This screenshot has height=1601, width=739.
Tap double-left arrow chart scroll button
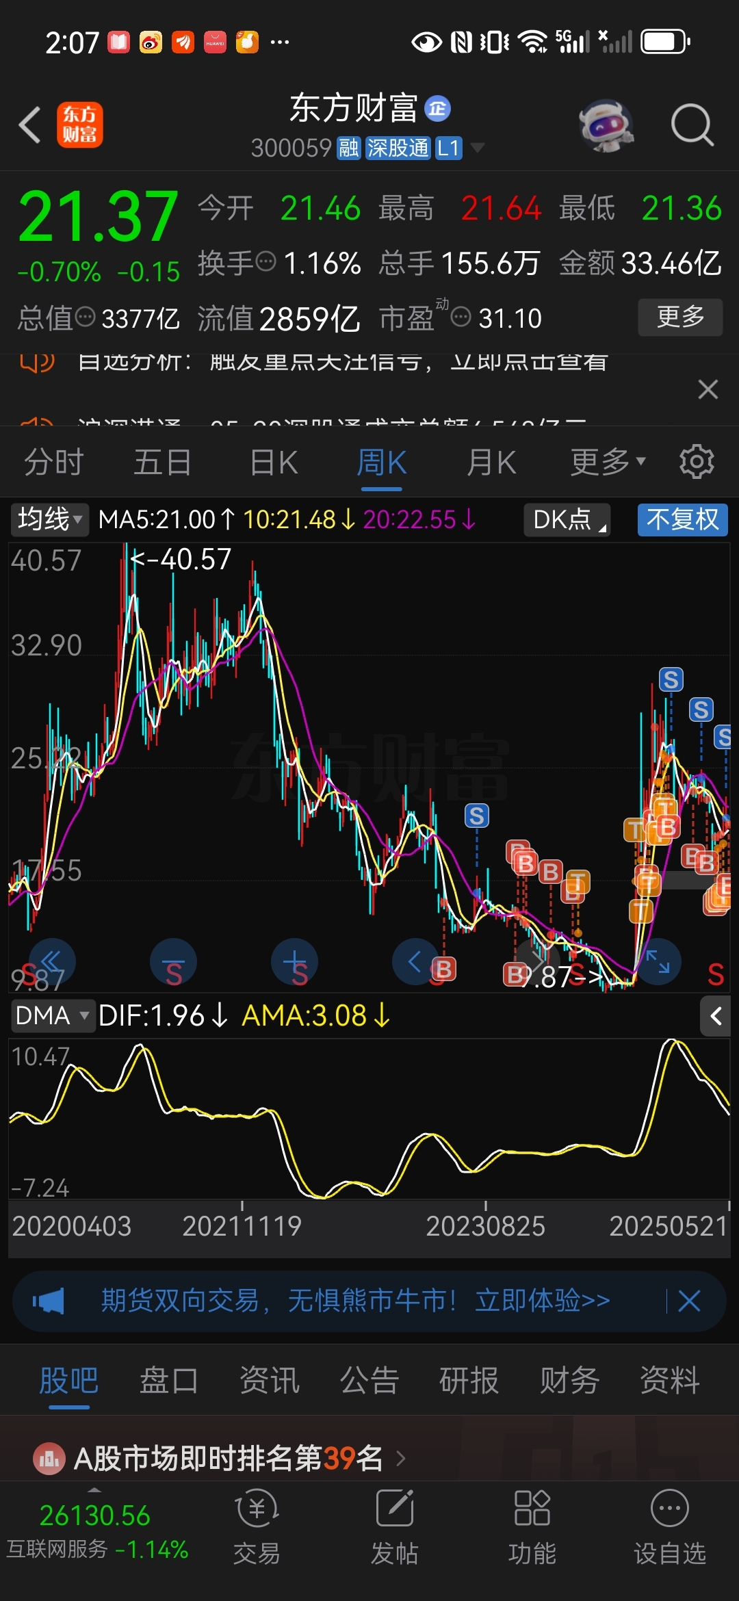[x=52, y=961]
